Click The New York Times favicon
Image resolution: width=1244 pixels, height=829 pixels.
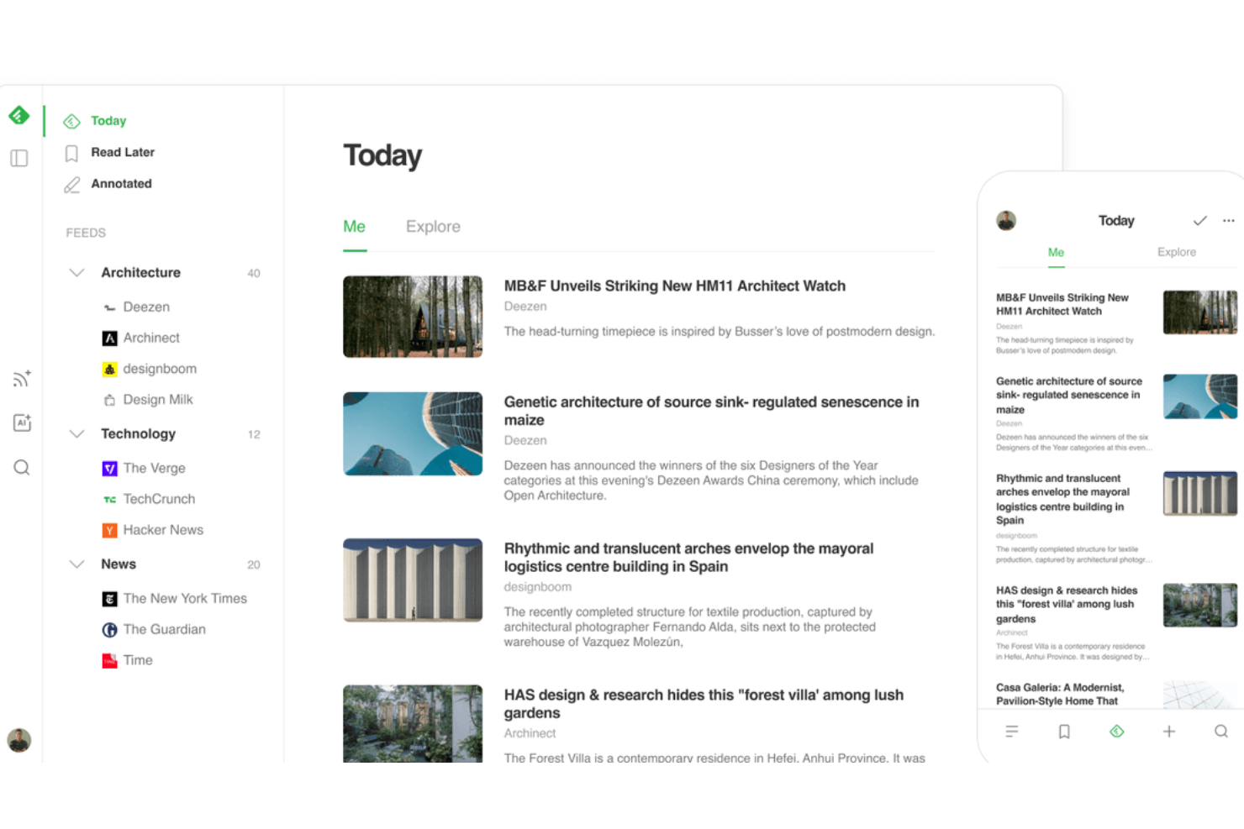[x=109, y=599]
